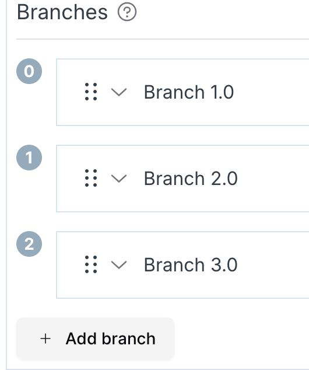Viewport: 309px width, 370px height.
Task: Add a new branch with the Add branch button
Action: pyautogui.click(x=95, y=339)
